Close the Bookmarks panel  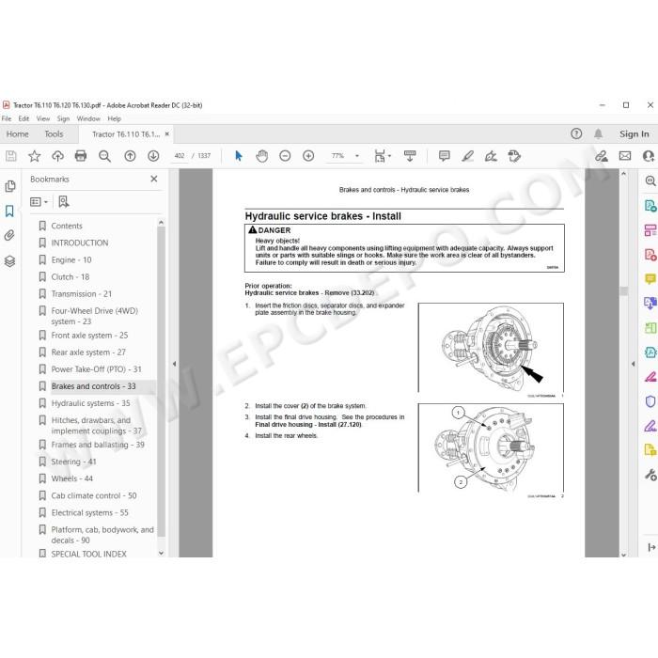[x=154, y=179]
